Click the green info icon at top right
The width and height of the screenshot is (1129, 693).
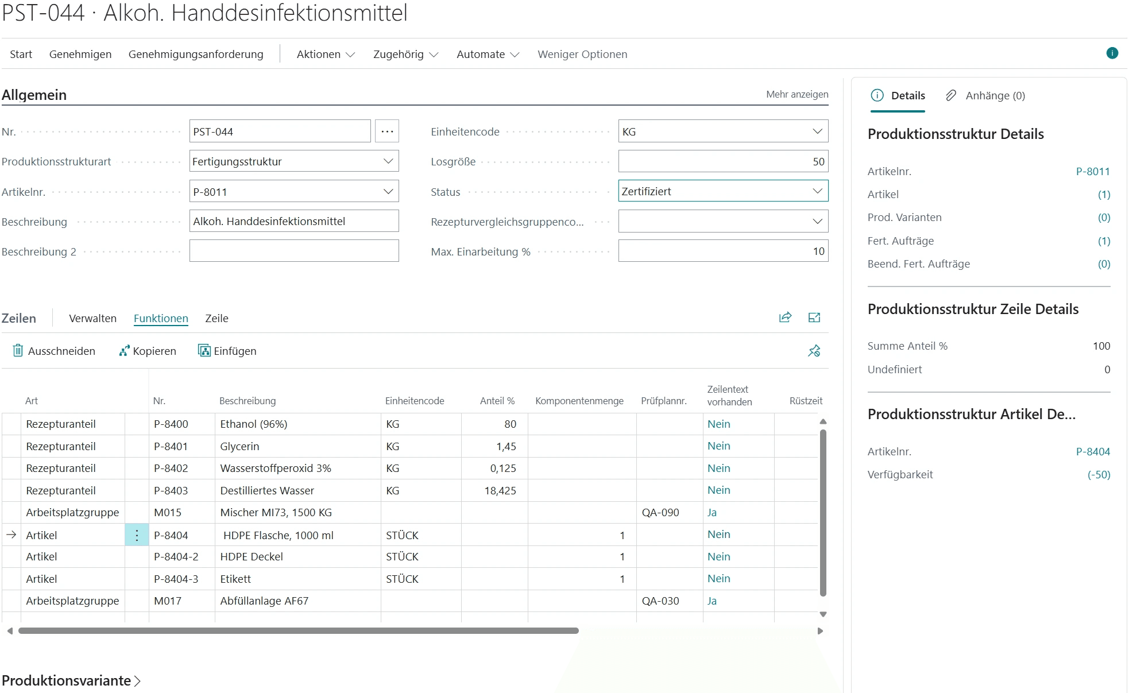1112,53
